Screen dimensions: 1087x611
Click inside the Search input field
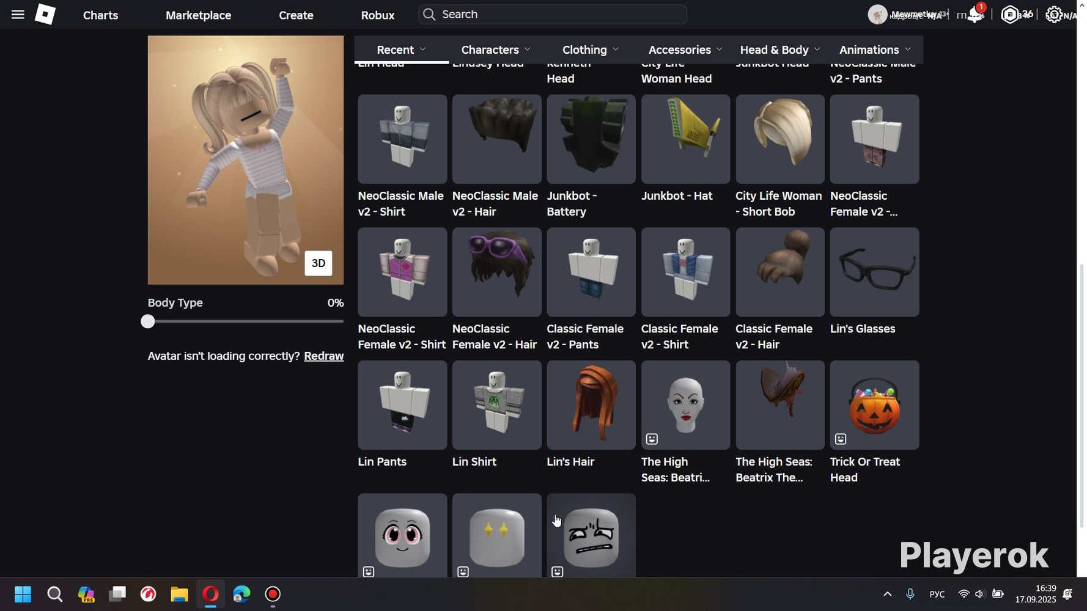click(553, 15)
